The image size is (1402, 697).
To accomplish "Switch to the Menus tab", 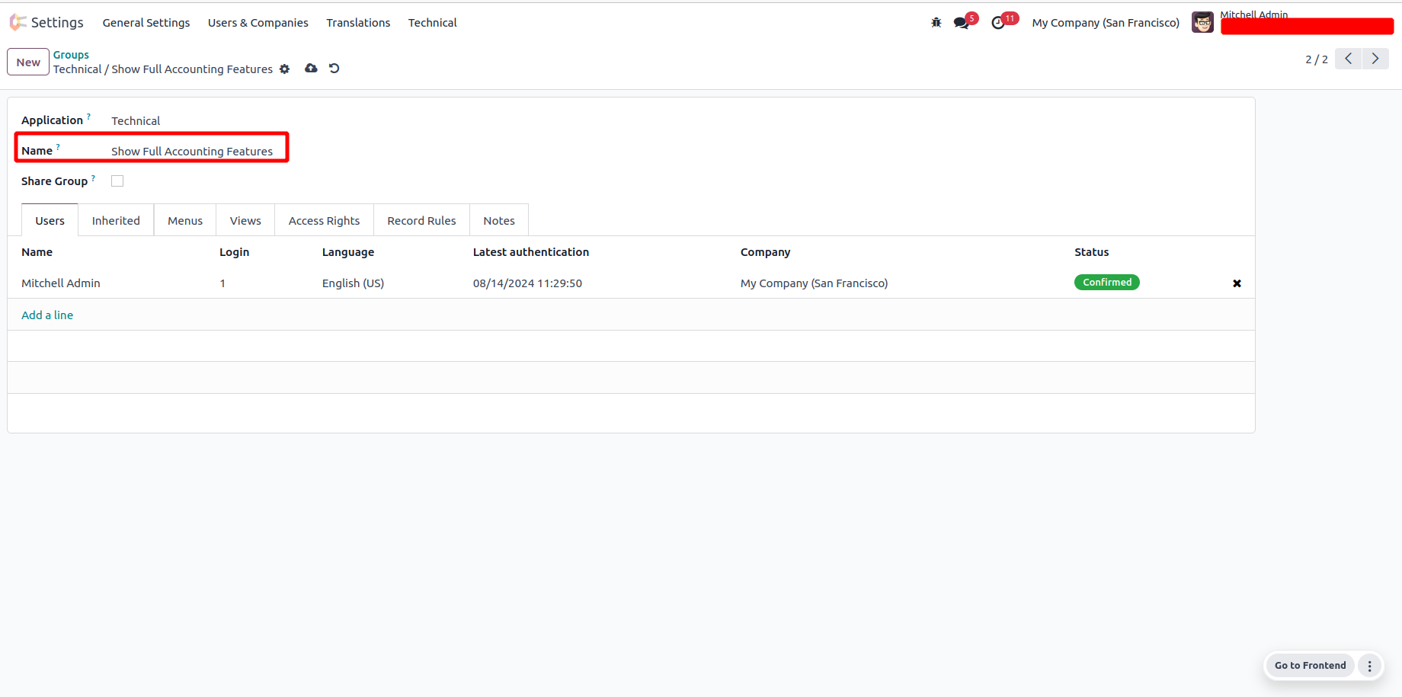I will point(185,220).
